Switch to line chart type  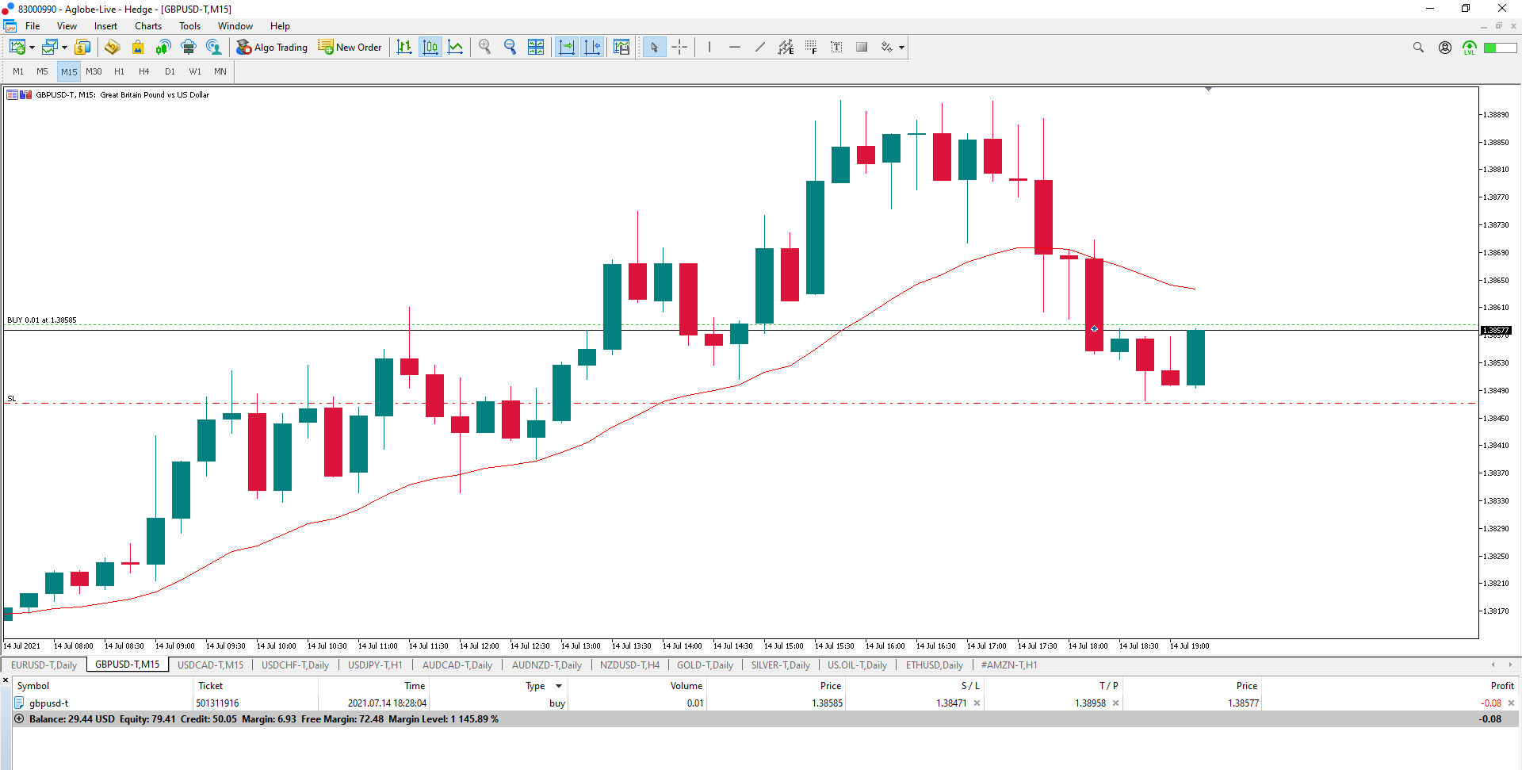click(x=456, y=48)
